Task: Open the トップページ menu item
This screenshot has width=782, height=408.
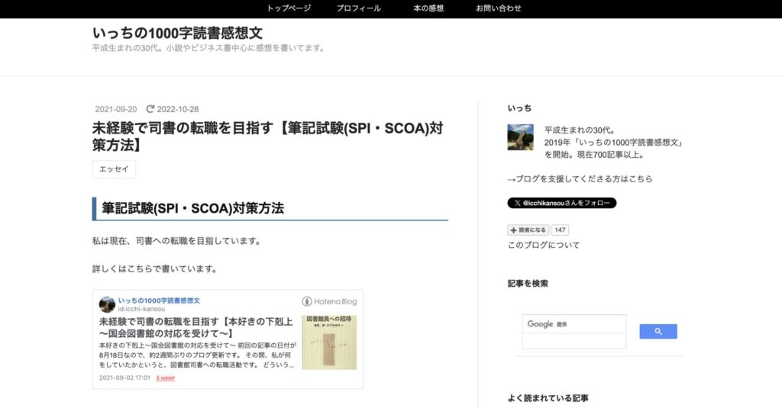Action: pyautogui.click(x=289, y=8)
